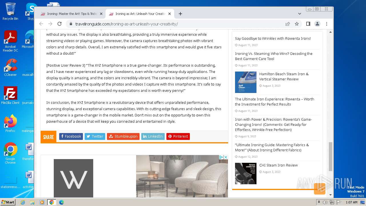Viewport: 366px width, 206px height.
Task: Click the CHI Steam Iron thumbnail
Action: tap(246, 173)
